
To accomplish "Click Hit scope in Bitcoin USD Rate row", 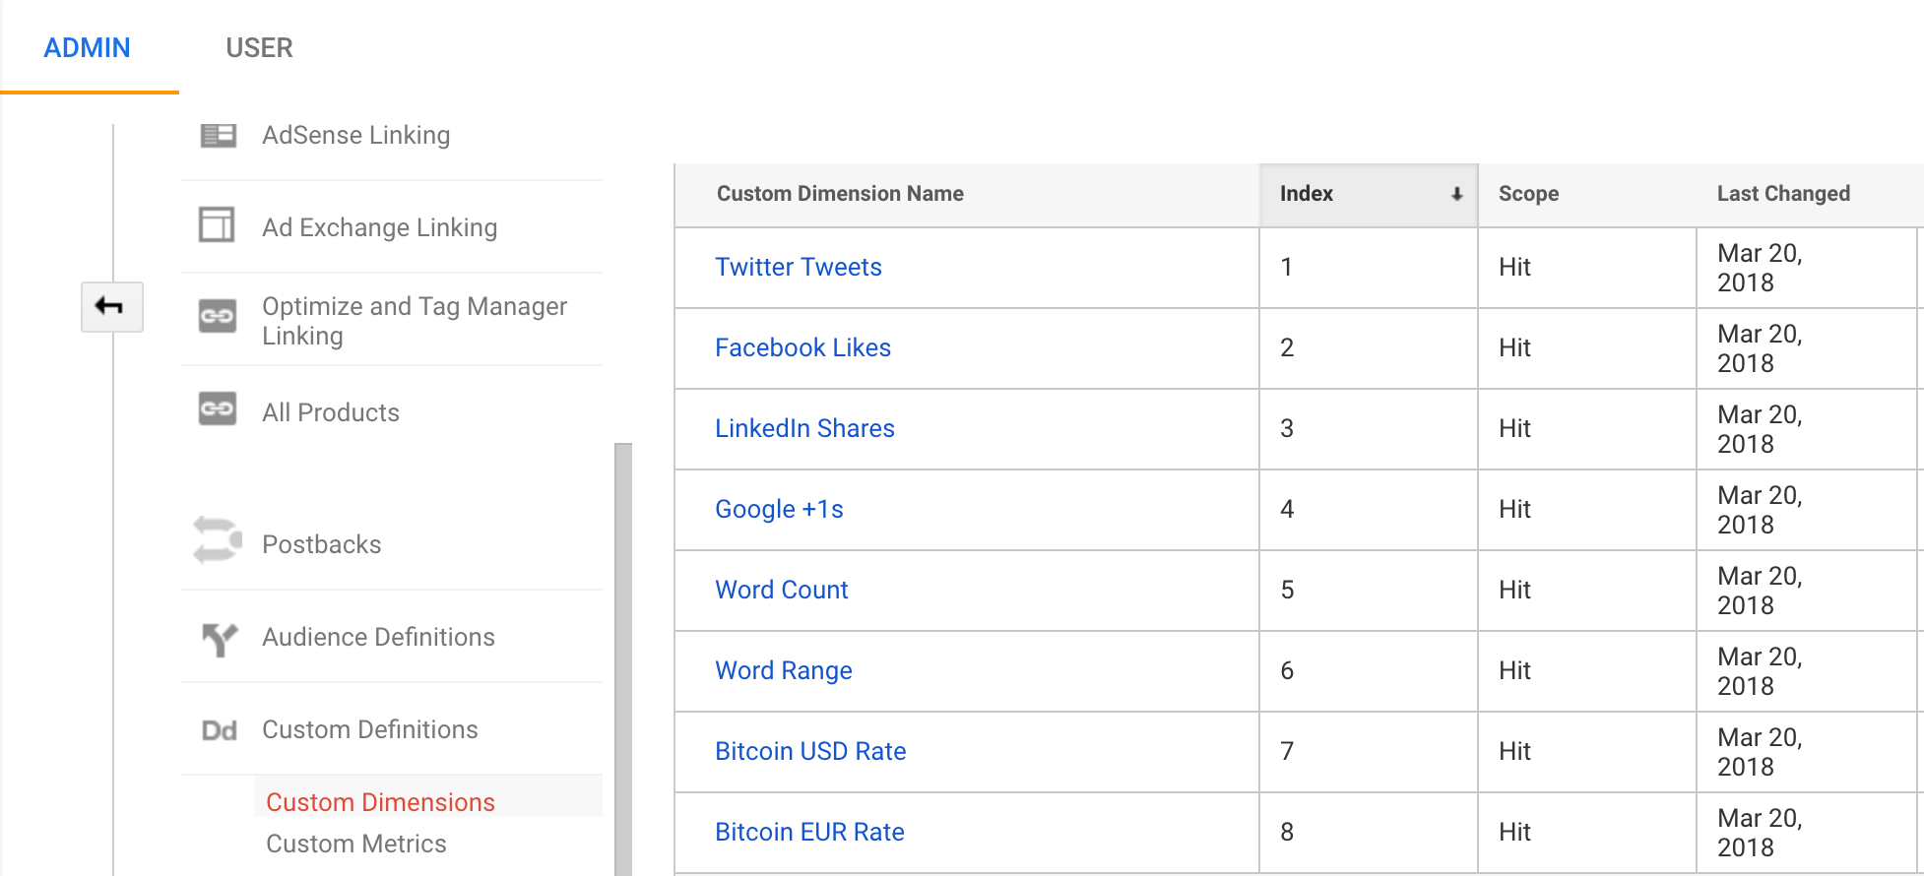I will [1514, 751].
